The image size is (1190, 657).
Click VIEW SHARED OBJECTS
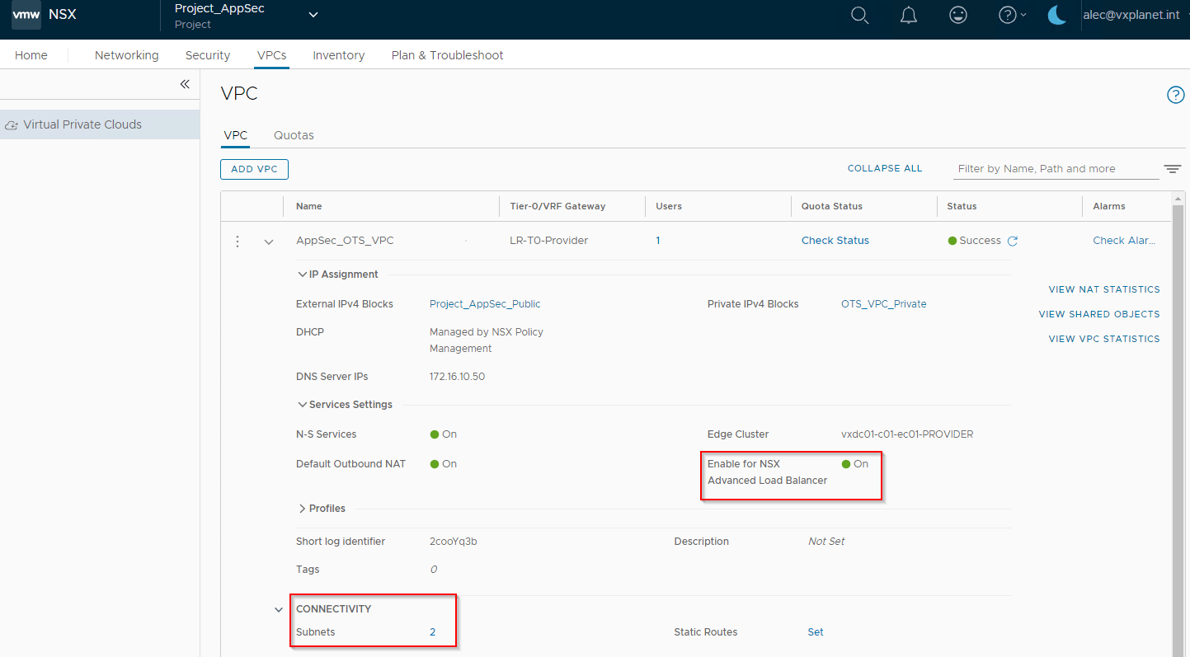click(x=1099, y=314)
